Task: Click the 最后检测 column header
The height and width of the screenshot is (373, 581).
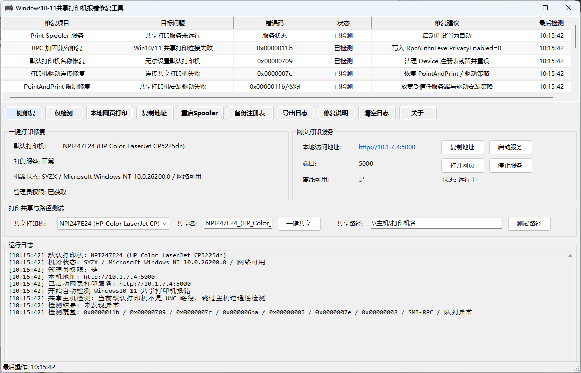Action: (x=549, y=23)
